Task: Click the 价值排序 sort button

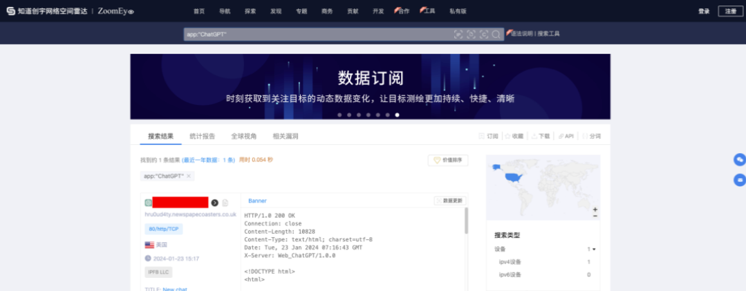Action: (448, 161)
